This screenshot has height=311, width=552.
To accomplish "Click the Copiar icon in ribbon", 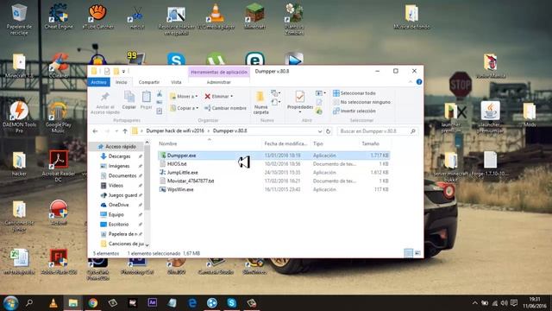I will click(x=129, y=100).
